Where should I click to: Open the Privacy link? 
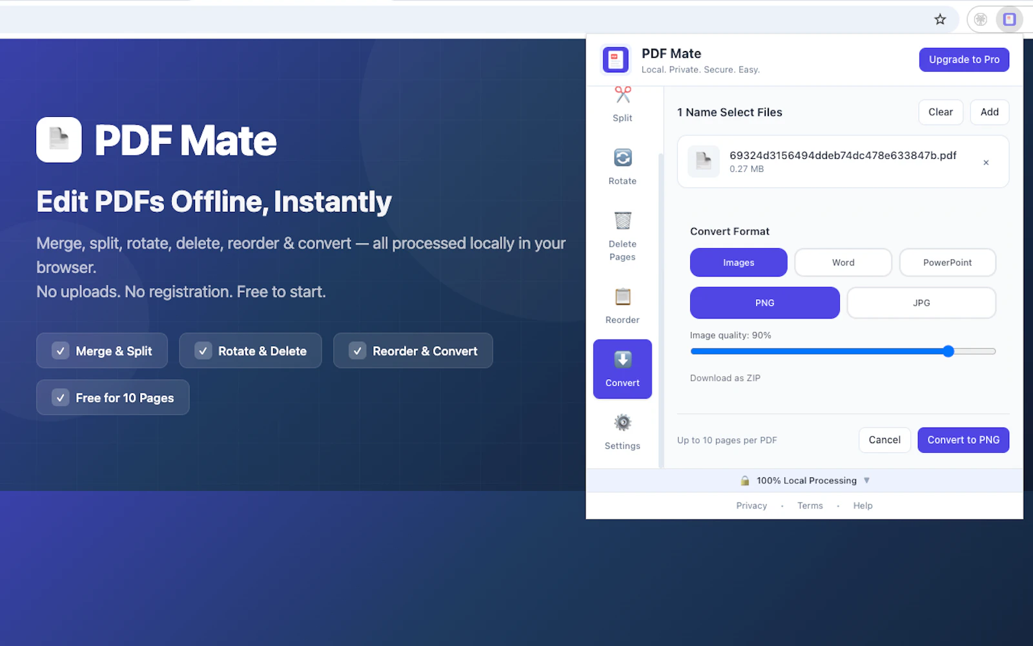pos(752,506)
